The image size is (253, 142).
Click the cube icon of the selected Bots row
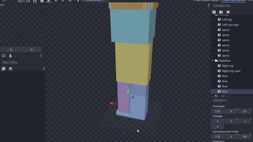click(x=219, y=91)
